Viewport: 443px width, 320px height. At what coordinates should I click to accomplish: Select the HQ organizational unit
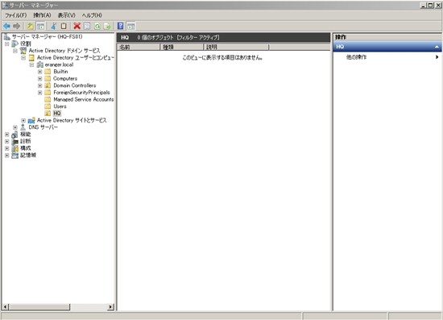click(57, 114)
